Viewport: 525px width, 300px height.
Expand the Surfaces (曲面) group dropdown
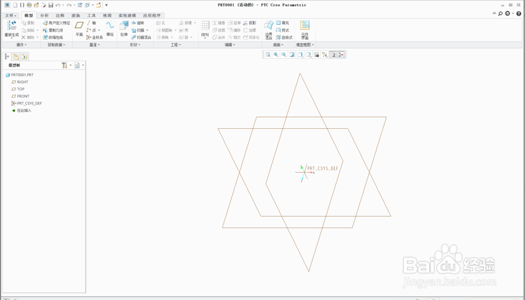(278, 45)
